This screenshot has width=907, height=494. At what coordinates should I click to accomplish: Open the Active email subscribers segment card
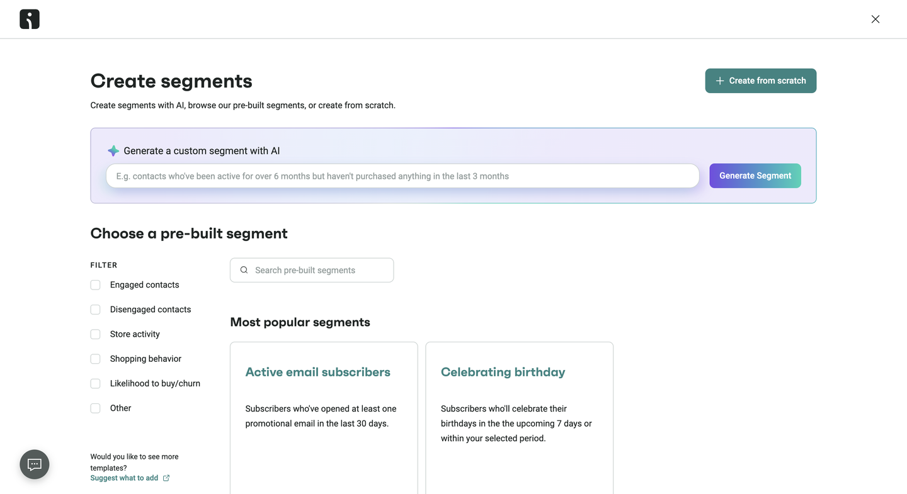[x=324, y=418]
